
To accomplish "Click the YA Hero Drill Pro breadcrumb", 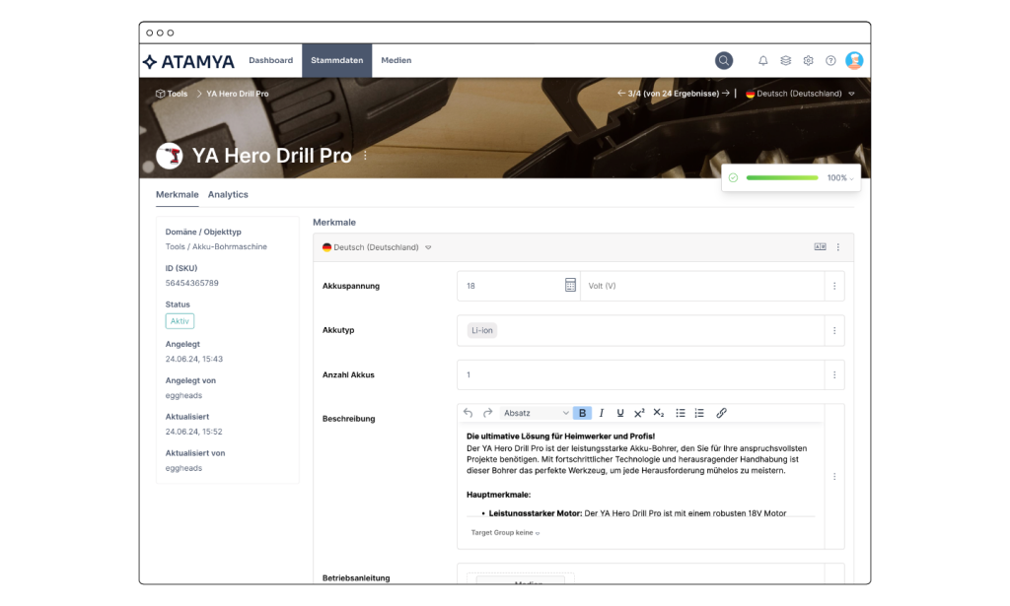I will (x=237, y=94).
